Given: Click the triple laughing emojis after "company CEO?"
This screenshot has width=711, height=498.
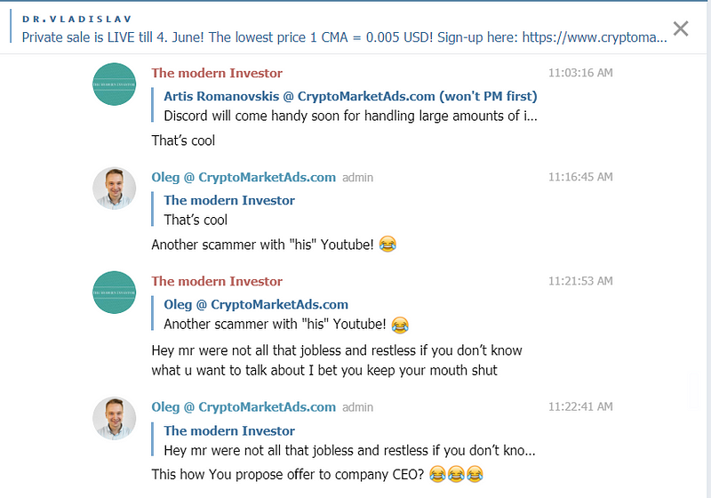Looking at the screenshot, I should click(456, 474).
